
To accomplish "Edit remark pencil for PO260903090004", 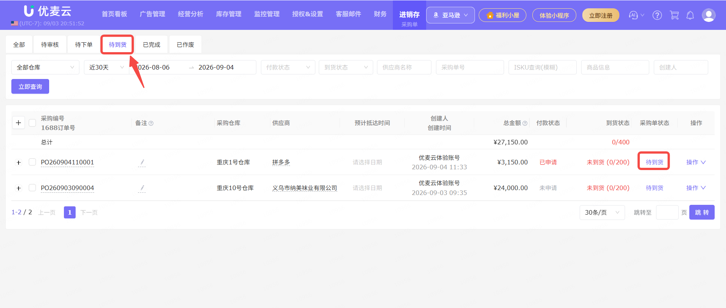I will click(142, 188).
